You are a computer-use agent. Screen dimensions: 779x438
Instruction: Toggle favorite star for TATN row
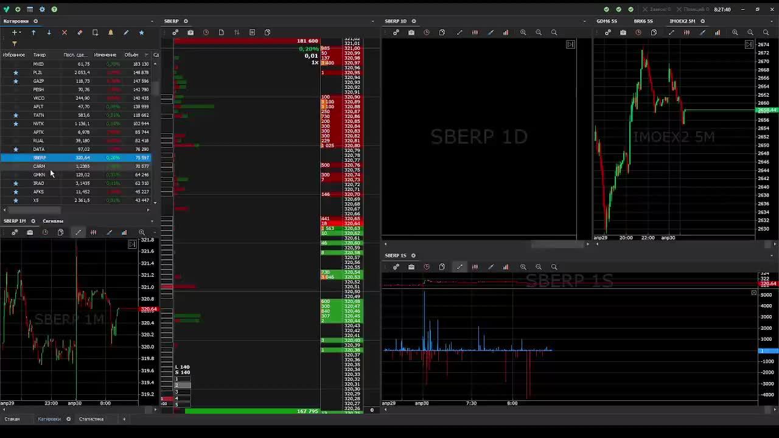16,115
